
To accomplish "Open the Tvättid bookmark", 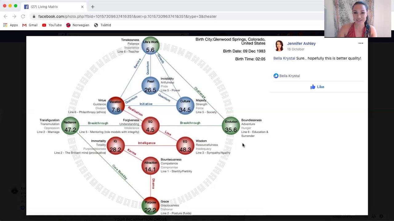I will pyautogui.click(x=103, y=25).
